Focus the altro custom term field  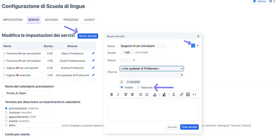coord(39,125)
